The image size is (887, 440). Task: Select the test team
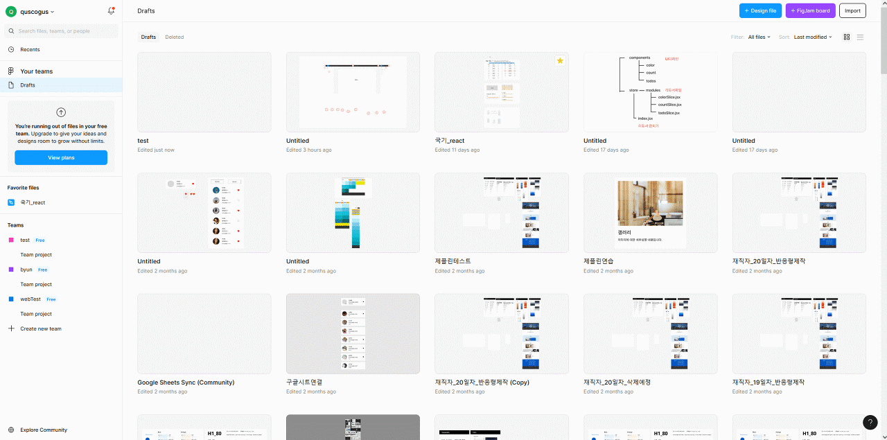25,240
